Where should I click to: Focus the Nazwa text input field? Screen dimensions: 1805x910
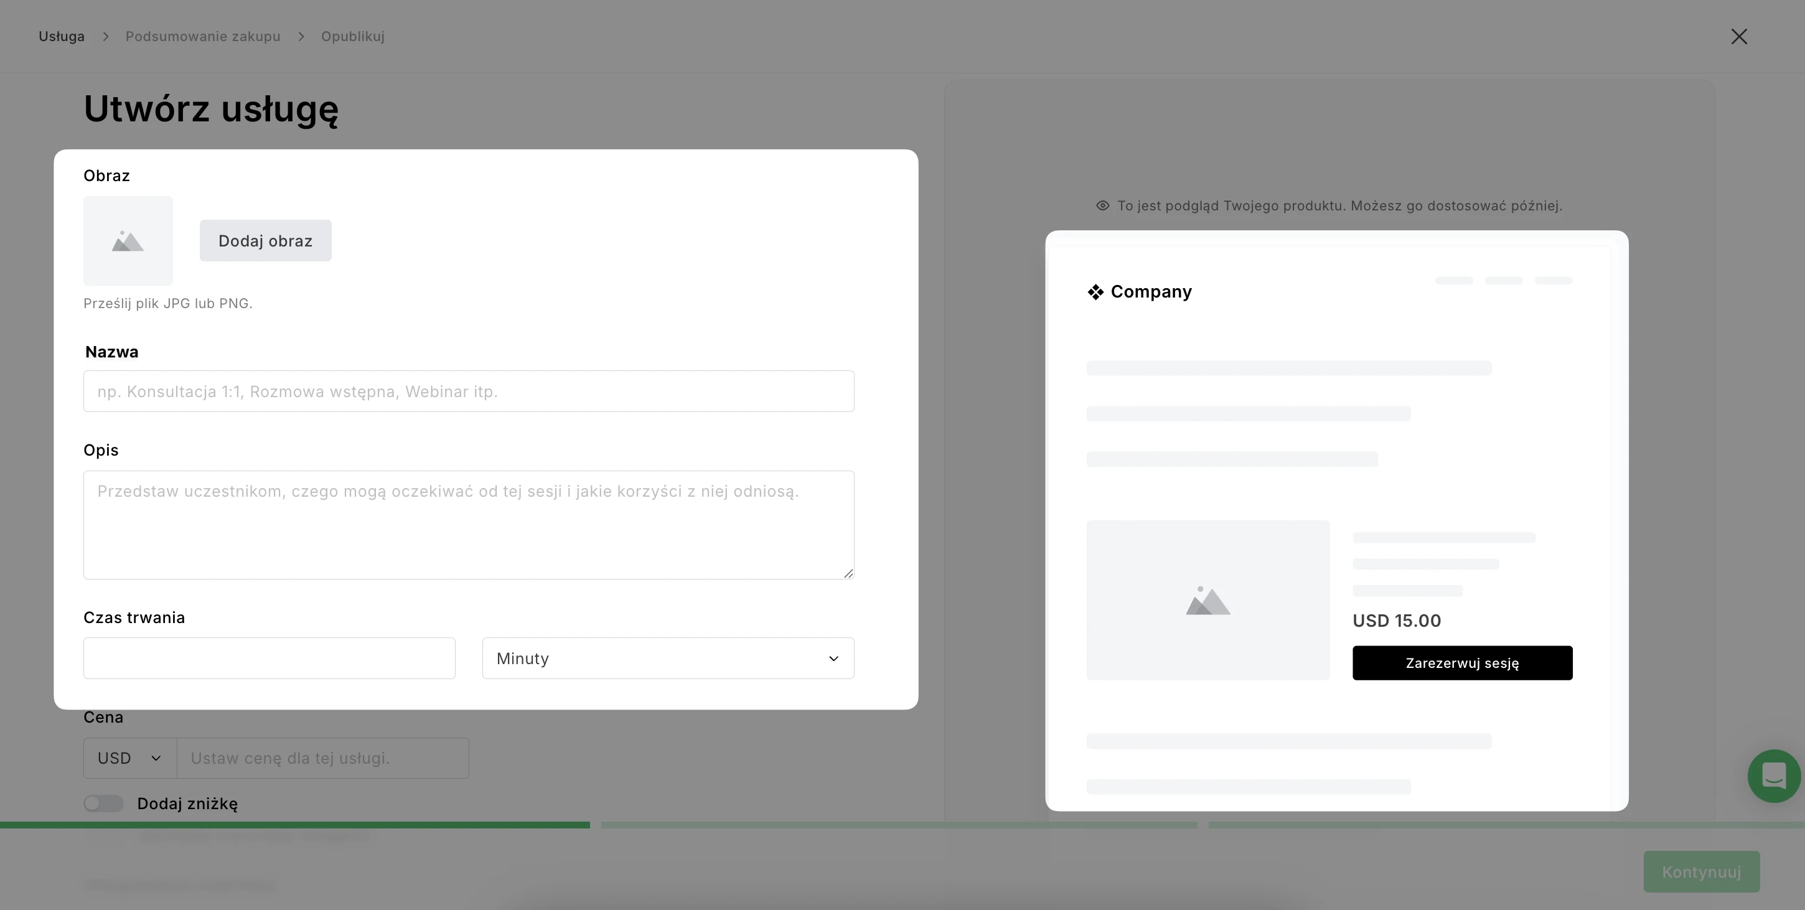click(468, 391)
